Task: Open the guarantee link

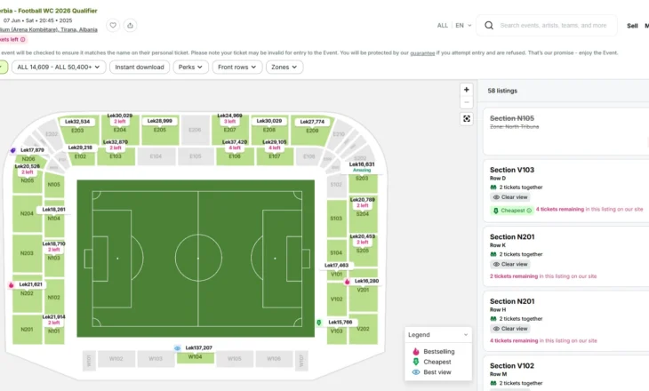Action: coord(422,53)
